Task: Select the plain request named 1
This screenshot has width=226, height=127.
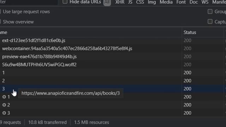Action: 4,73
